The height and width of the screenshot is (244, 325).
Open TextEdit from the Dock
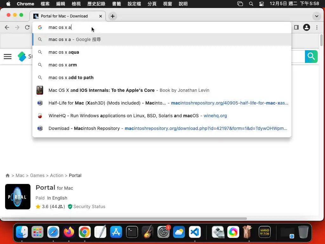[x=100, y=232]
